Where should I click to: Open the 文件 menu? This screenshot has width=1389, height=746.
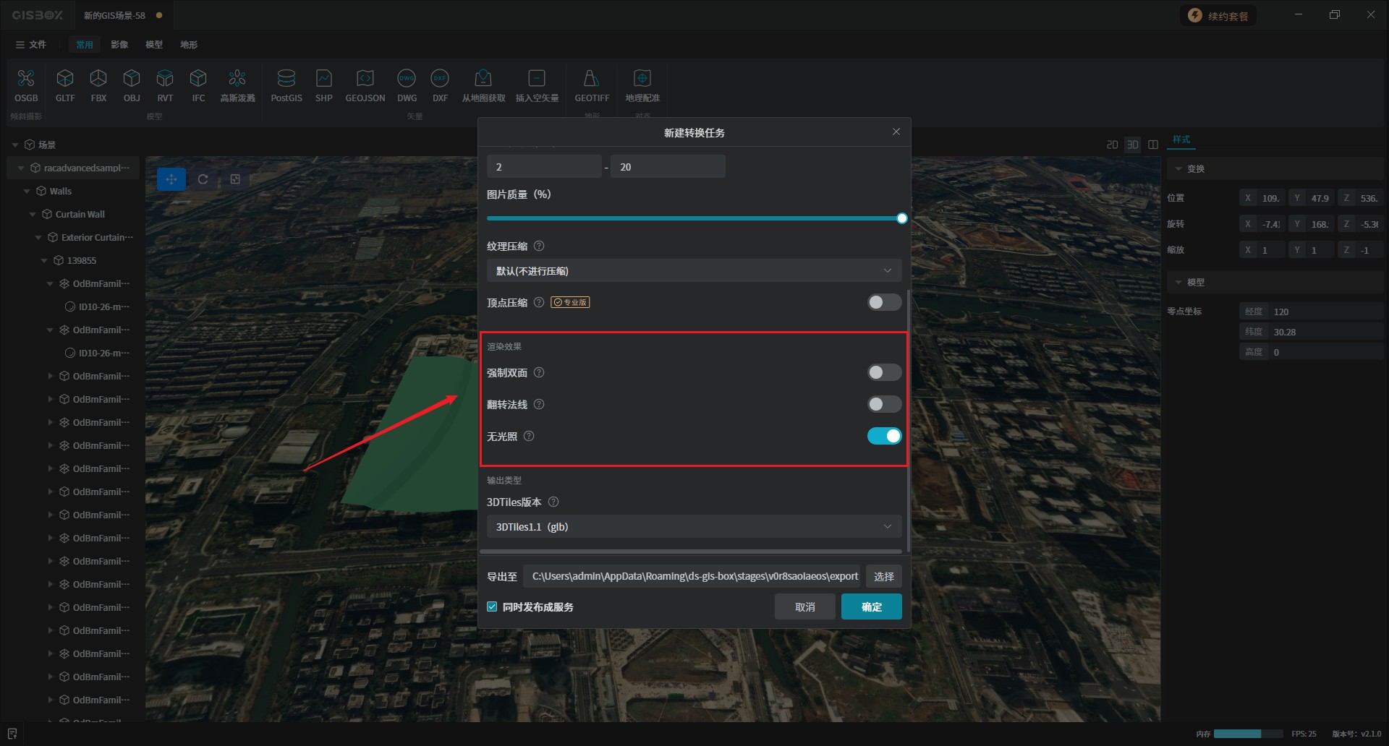coord(31,45)
